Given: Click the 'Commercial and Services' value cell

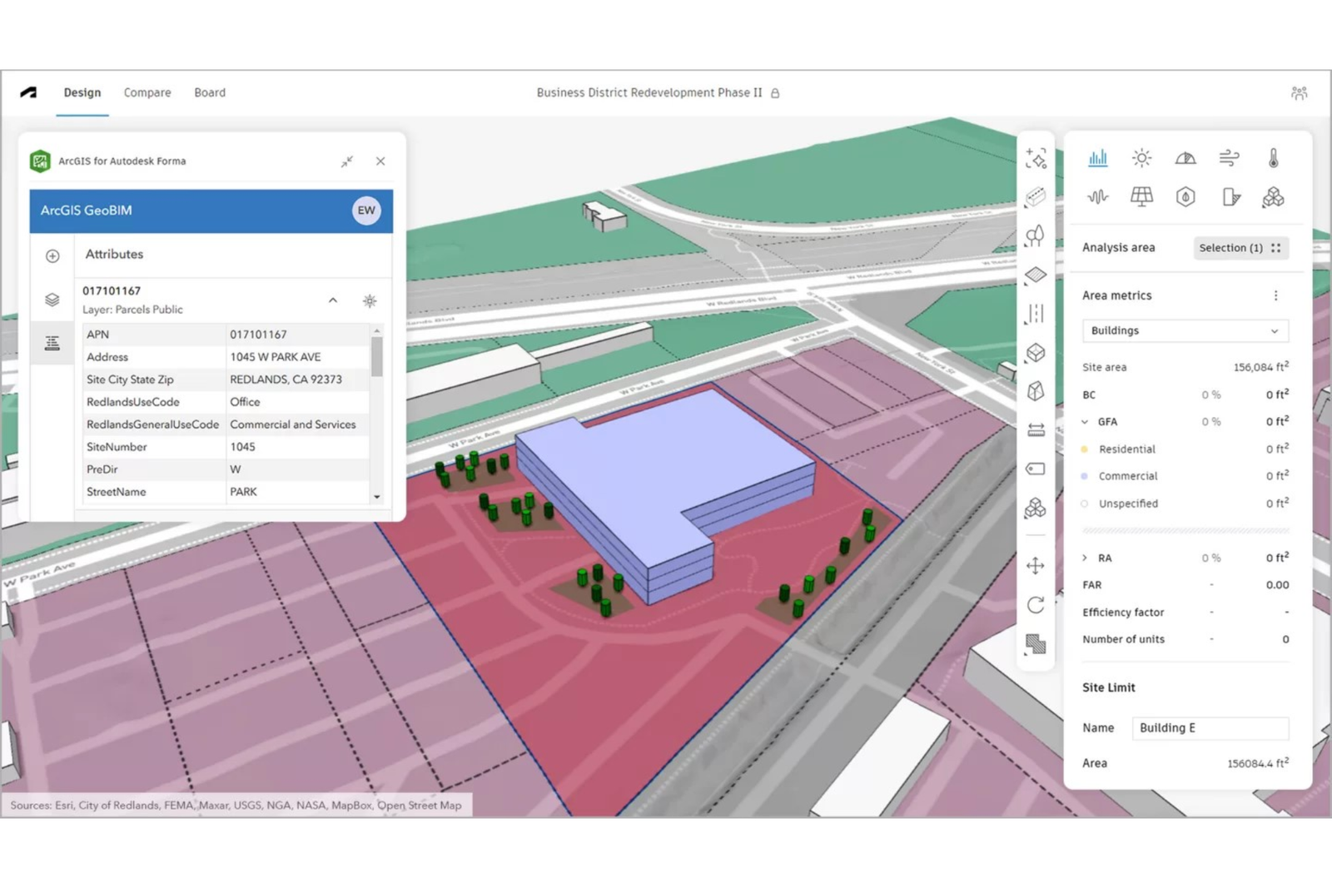Looking at the screenshot, I should 293,424.
